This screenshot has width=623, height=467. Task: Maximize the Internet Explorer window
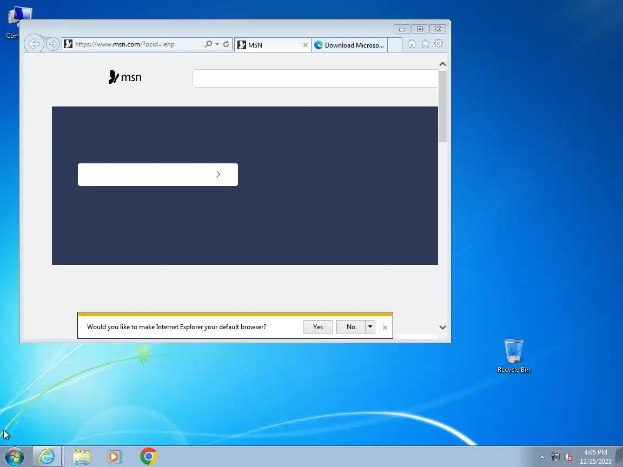click(420, 29)
